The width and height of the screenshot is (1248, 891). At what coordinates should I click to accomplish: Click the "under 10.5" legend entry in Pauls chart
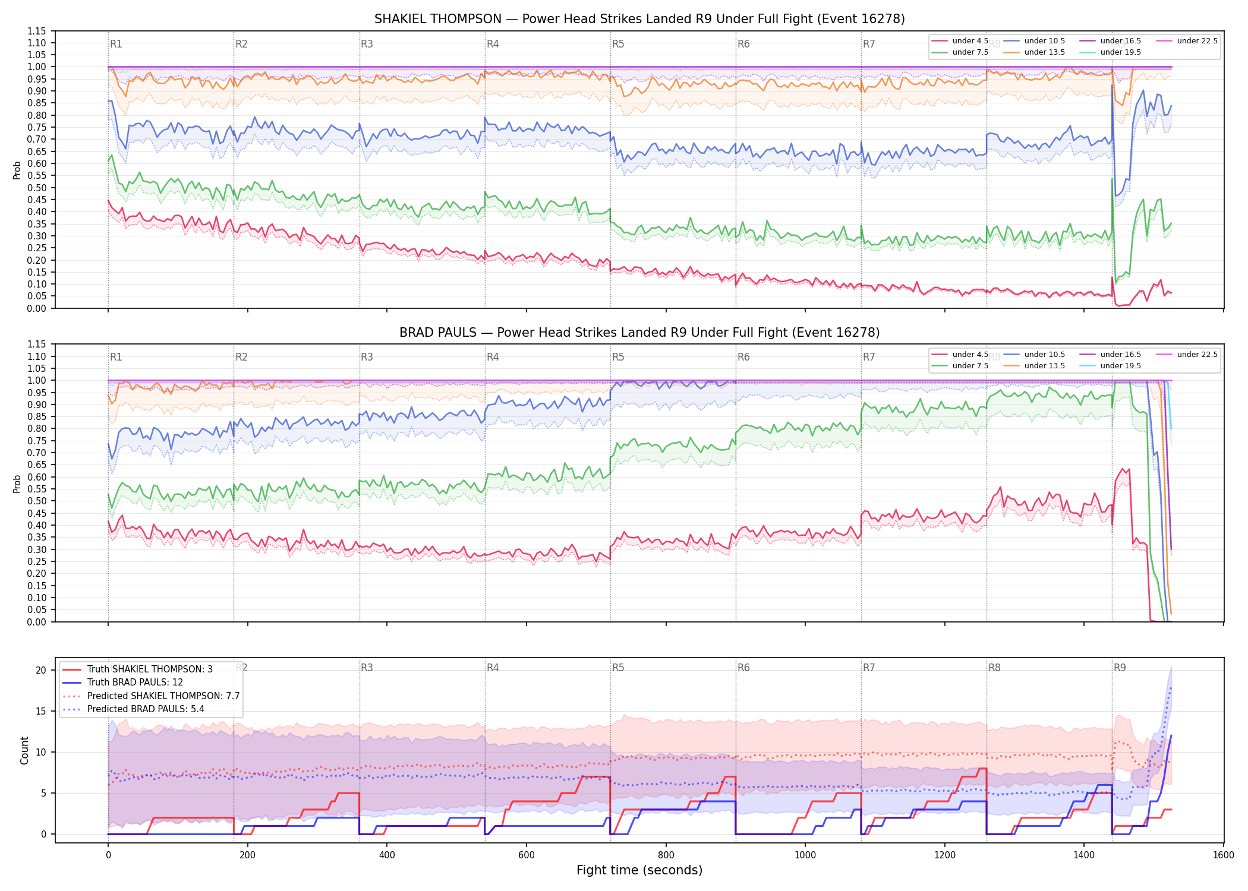[1034, 355]
